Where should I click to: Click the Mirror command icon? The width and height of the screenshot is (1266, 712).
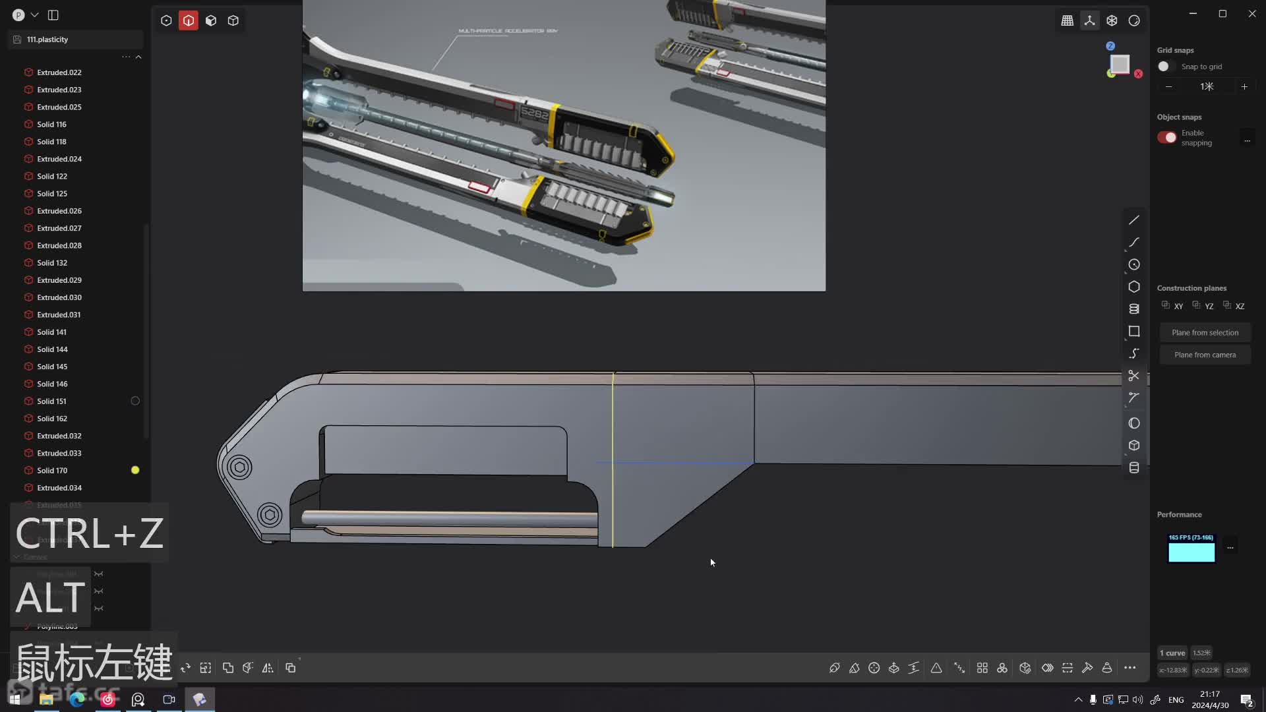(268, 668)
